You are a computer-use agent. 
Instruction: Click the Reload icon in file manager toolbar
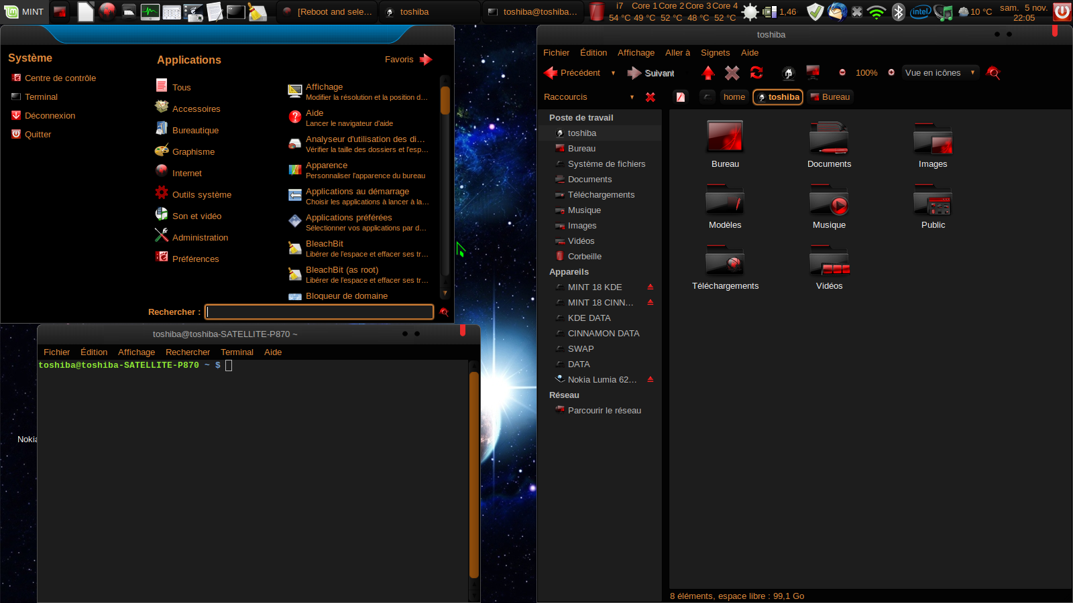(756, 73)
